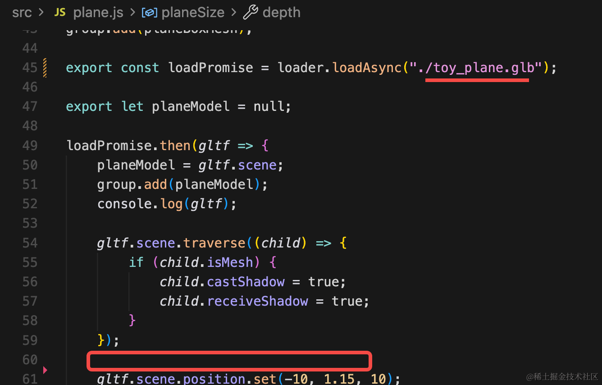Expand the chevron after plane.js

click(132, 13)
